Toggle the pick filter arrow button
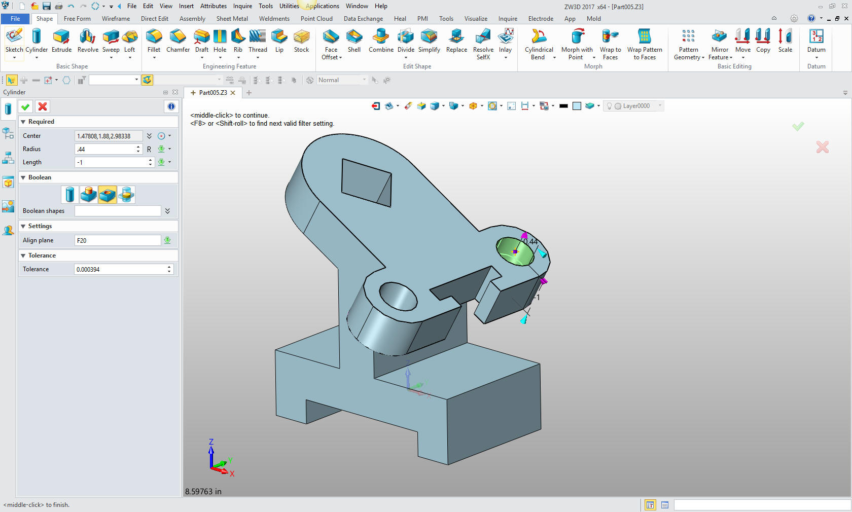Viewport: 852px width, 512px height. click(11, 80)
